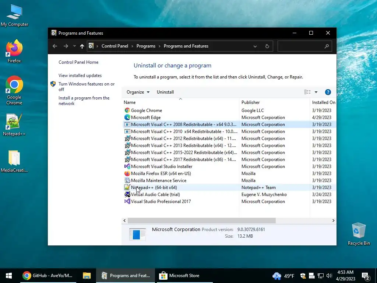
Task: Select Microsoft Visual C++ 2015-2022 Redistributable (x64)
Action: (x=229, y=152)
